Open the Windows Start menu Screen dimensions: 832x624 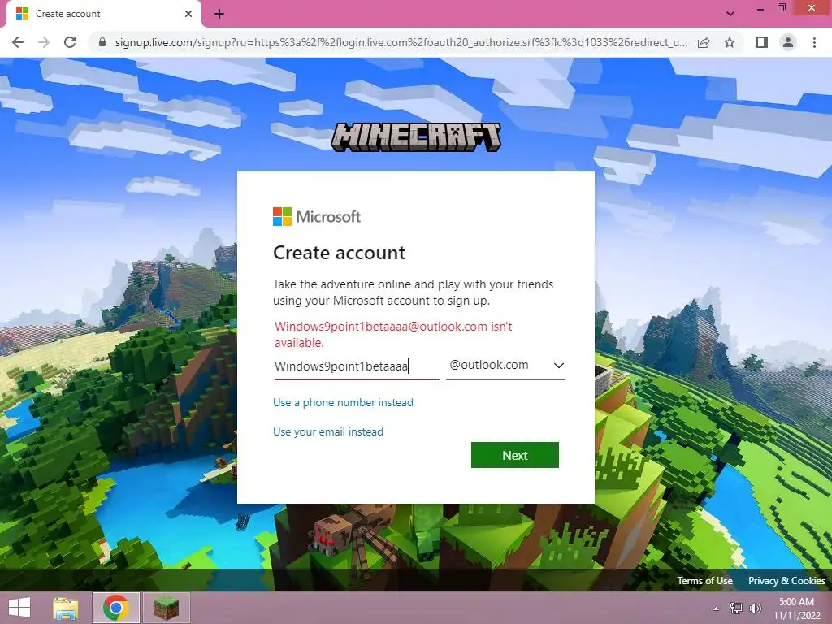point(19,608)
